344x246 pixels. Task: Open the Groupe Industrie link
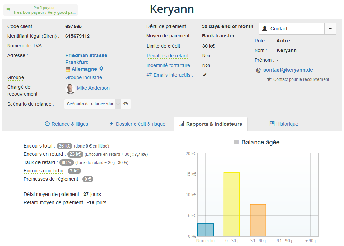tap(84, 77)
